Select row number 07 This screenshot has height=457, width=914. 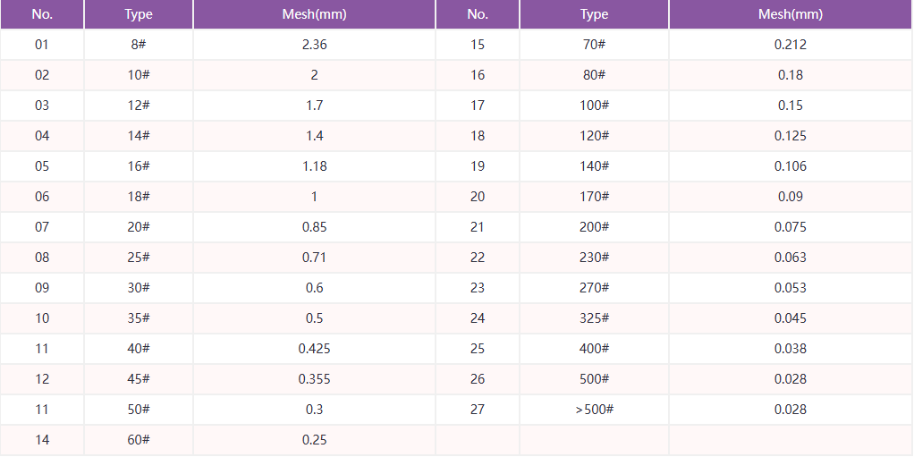coord(42,227)
